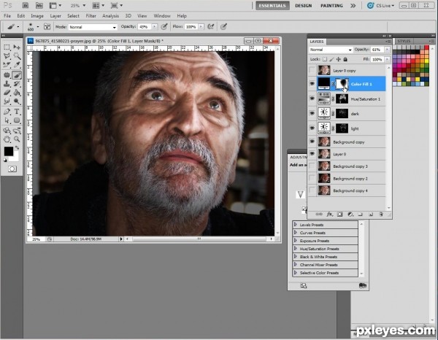Hide the Hue/Saturation 1 layer
The width and height of the screenshot is (438, 340).
(312, 98)
